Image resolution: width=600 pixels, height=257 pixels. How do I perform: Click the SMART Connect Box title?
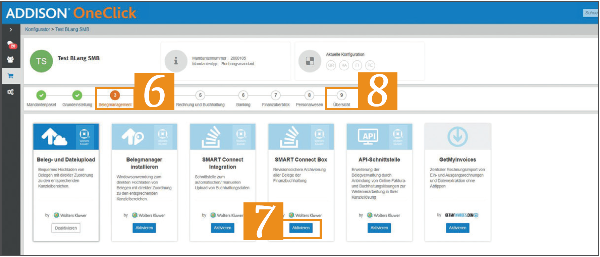click(x=301, y=160)
